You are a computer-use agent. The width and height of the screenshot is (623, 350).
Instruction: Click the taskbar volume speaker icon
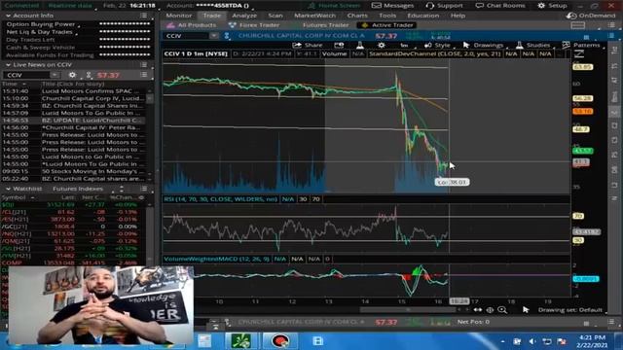(x=532, y=341)
